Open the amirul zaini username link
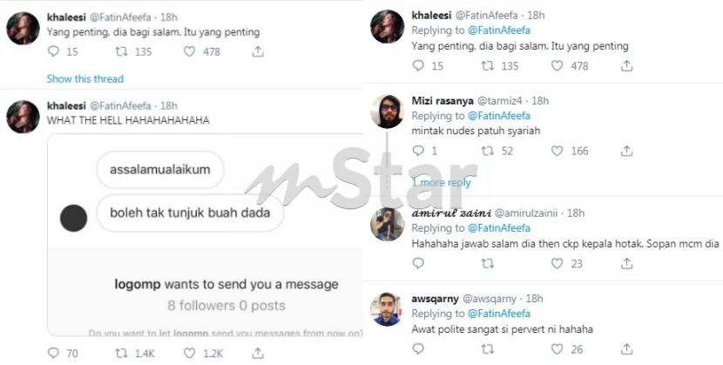The height and width of the screenshot is (365, 723). tap(526, 213)
